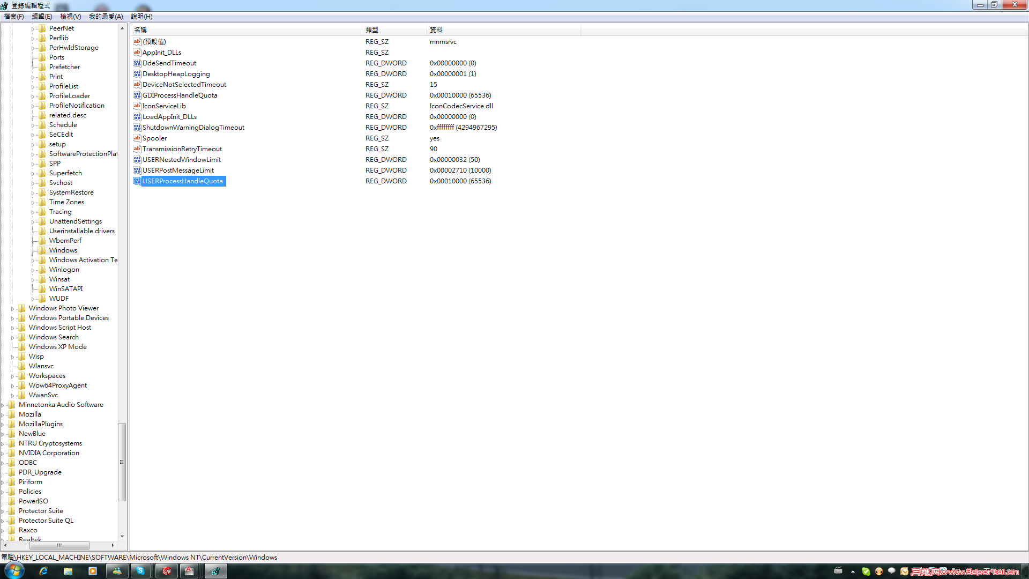Expand the NVIDIA Corporation node

[4, 452]
